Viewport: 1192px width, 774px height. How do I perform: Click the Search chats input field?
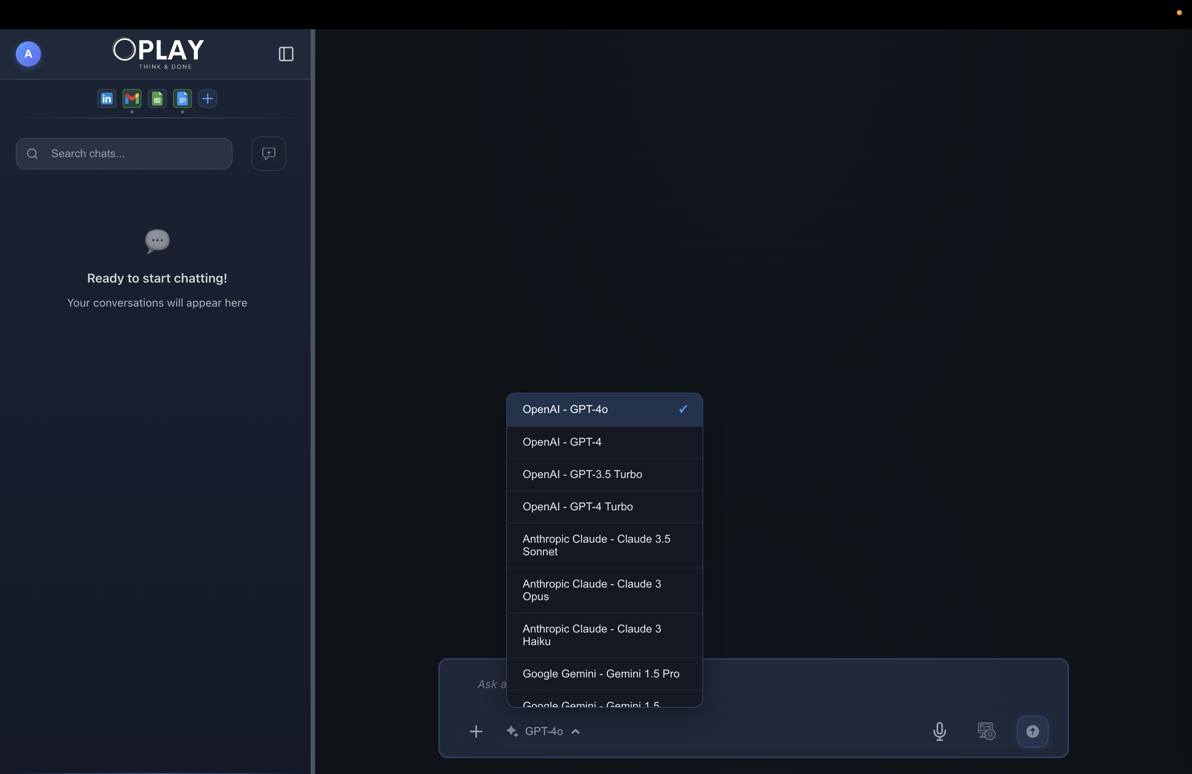coord(124,153)
